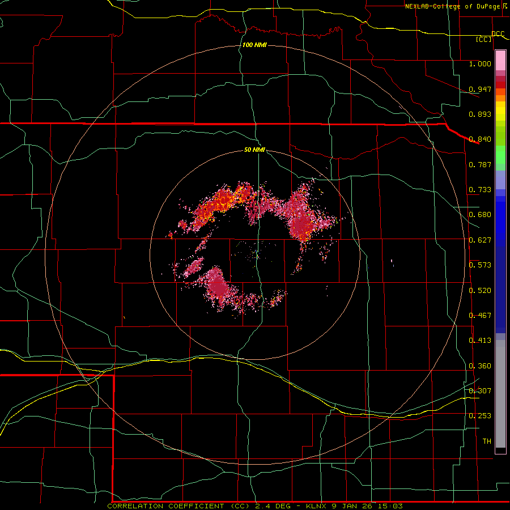Click the 9 JAN 26 date text
510x510 pixels.
point(351,506)
